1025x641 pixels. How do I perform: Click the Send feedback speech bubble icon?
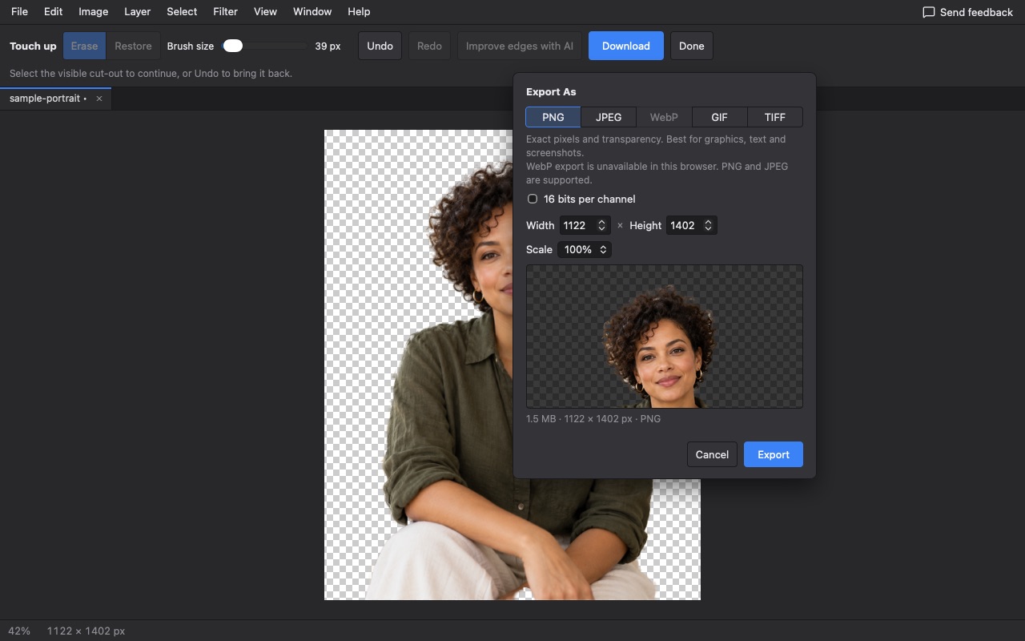point(929,12)
